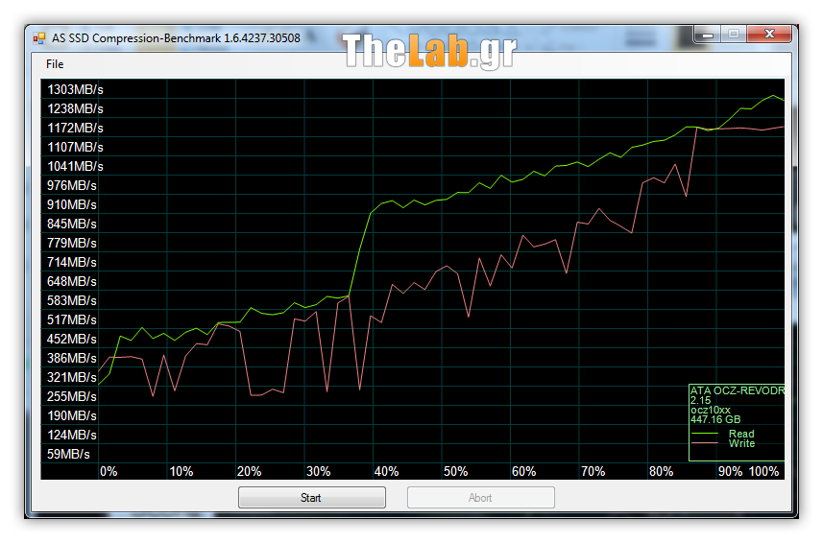The image size is (823, 543).
Task: Click the 321MB/s axis label
Action: pyautogui.click(x=72, y=377)
